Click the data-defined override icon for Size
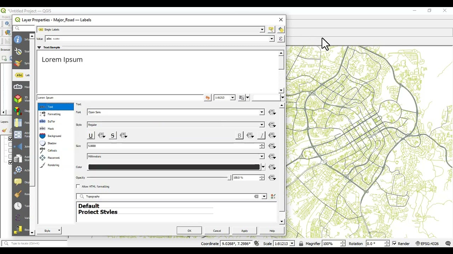This screenshot has width=453, height=254. coord(272,146)
